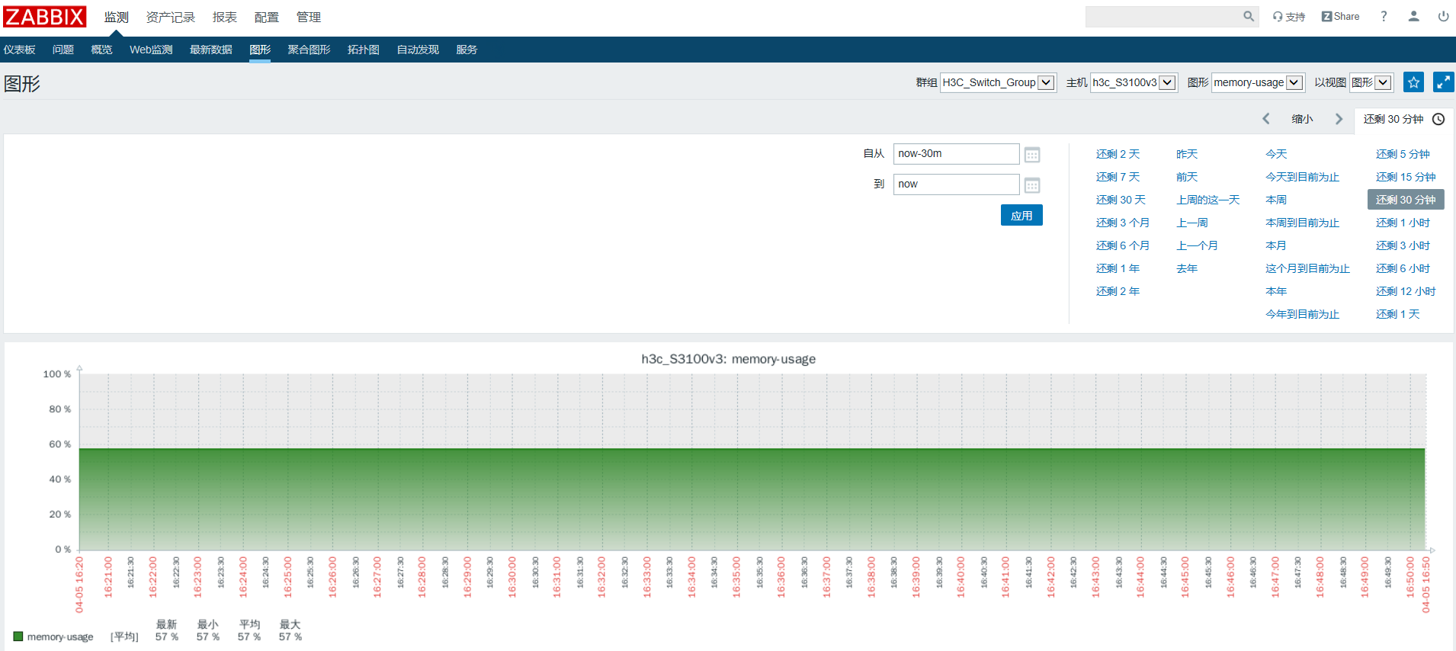Select 昨天 time range

[x=1187, y=154]
